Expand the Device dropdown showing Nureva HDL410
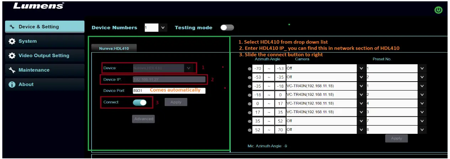The height and width of the screenshot is (159, 450). pos(189,68)
